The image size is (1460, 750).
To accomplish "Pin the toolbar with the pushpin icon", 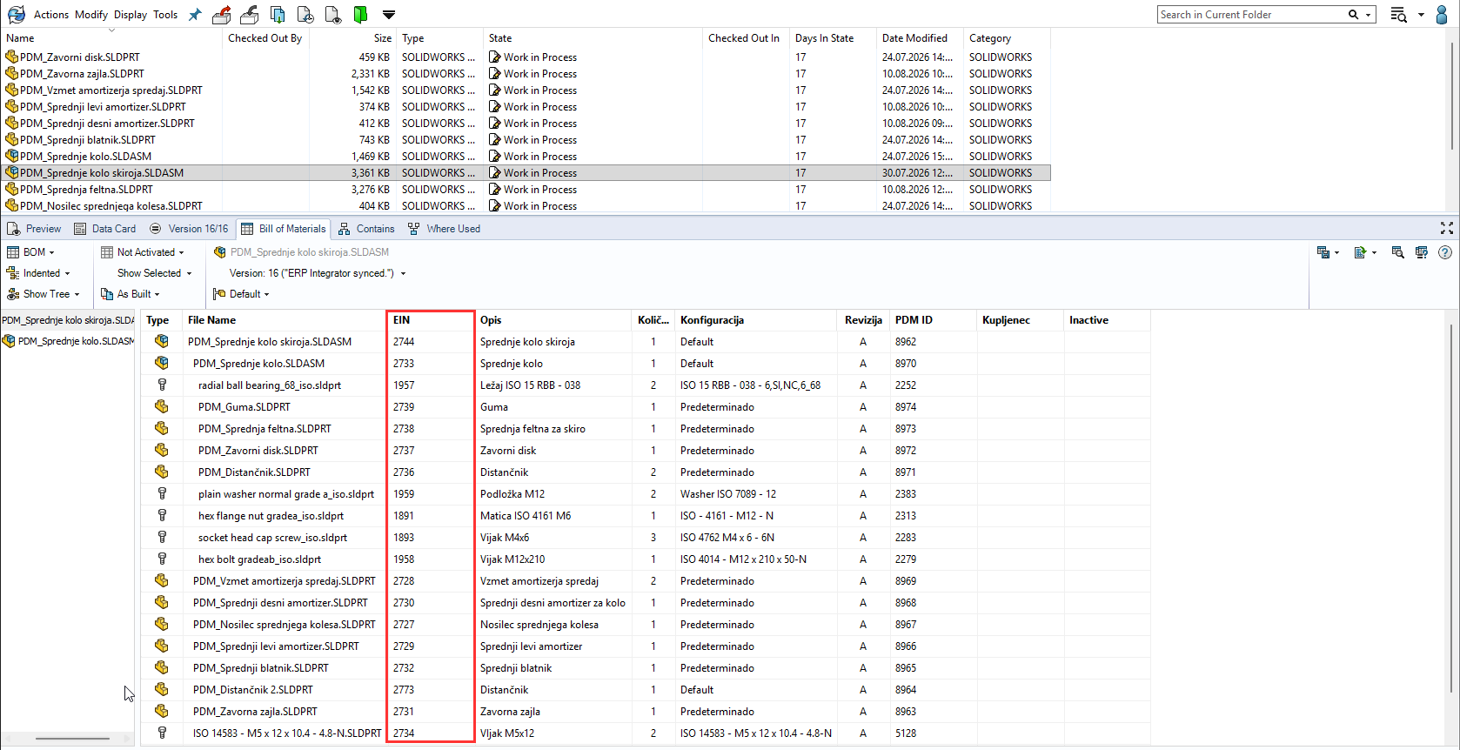I will [195, 15].
